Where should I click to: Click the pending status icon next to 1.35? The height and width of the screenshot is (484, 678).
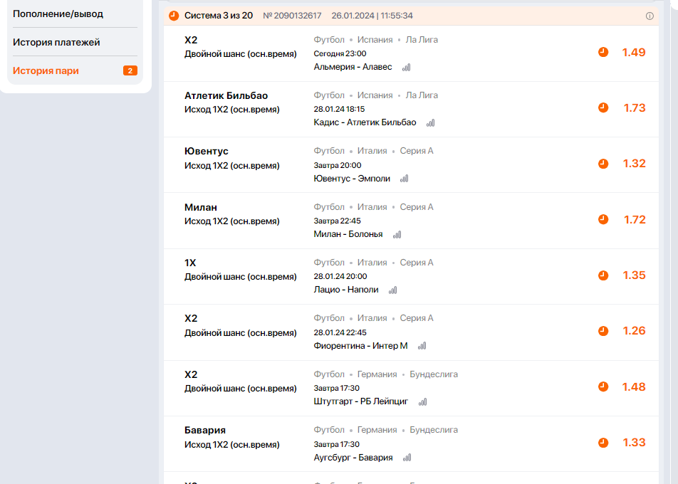[x=603, y=275]
